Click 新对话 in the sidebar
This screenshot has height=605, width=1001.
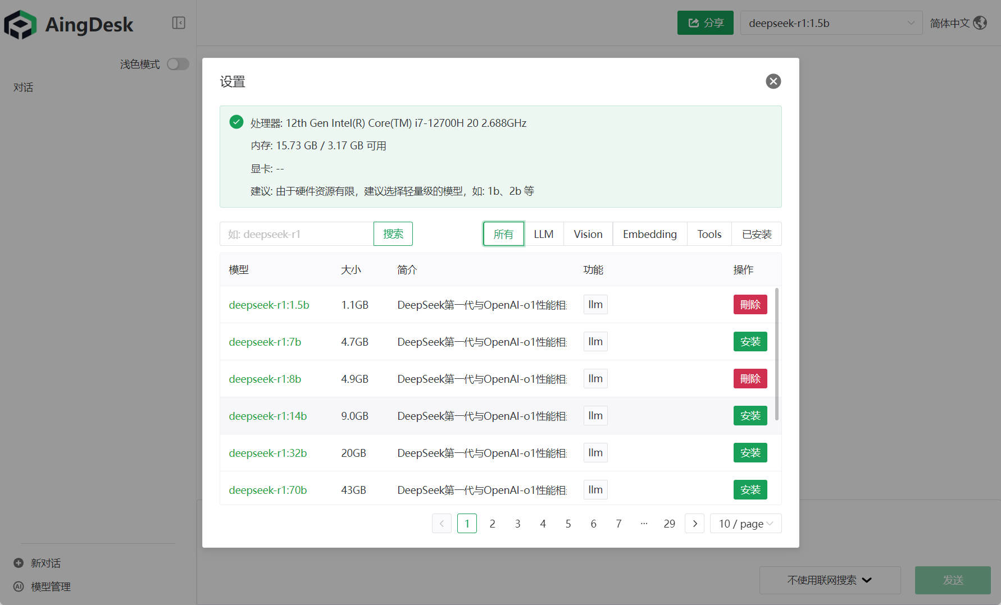46,563
